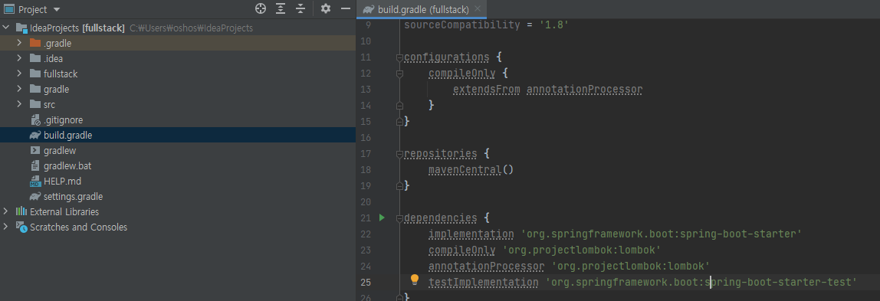Click the fold end marker on line 19
Viewport: 880px width, 301px height.
pos(399,185)
